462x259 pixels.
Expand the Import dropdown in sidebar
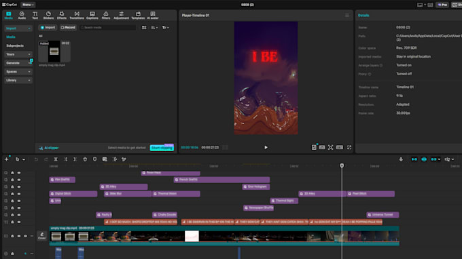click(18, 28)
